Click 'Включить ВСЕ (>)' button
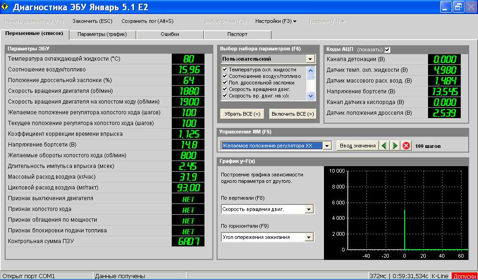This screenshot has width=478, height=280. tap(293, 114)
